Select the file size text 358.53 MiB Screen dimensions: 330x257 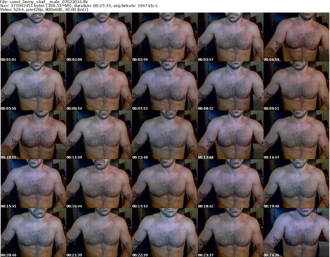coord(59,6)
